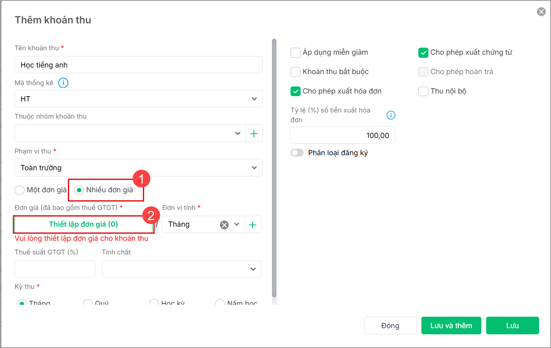
Task: Enable Khoản thu bắt buộc checkbox
Action: (295, 72)
